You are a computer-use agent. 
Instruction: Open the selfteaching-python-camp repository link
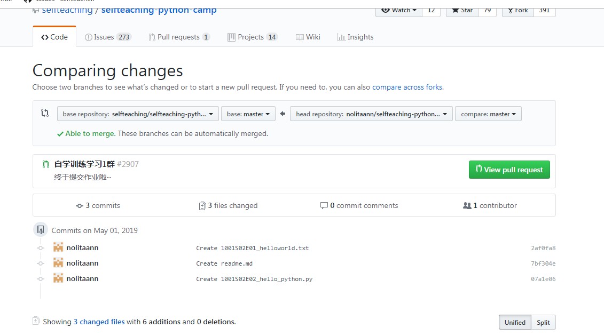click(159, 10)
